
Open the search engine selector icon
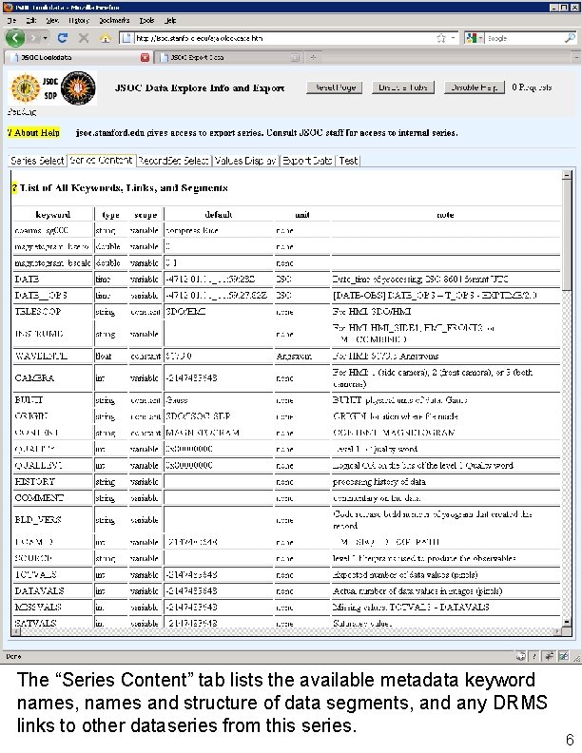click(474, 38)
